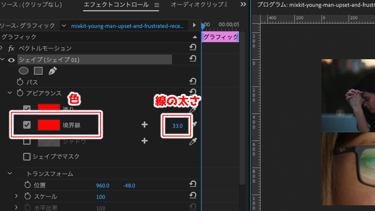Enable the シェイプでマスク checkbox

(27, 157)
